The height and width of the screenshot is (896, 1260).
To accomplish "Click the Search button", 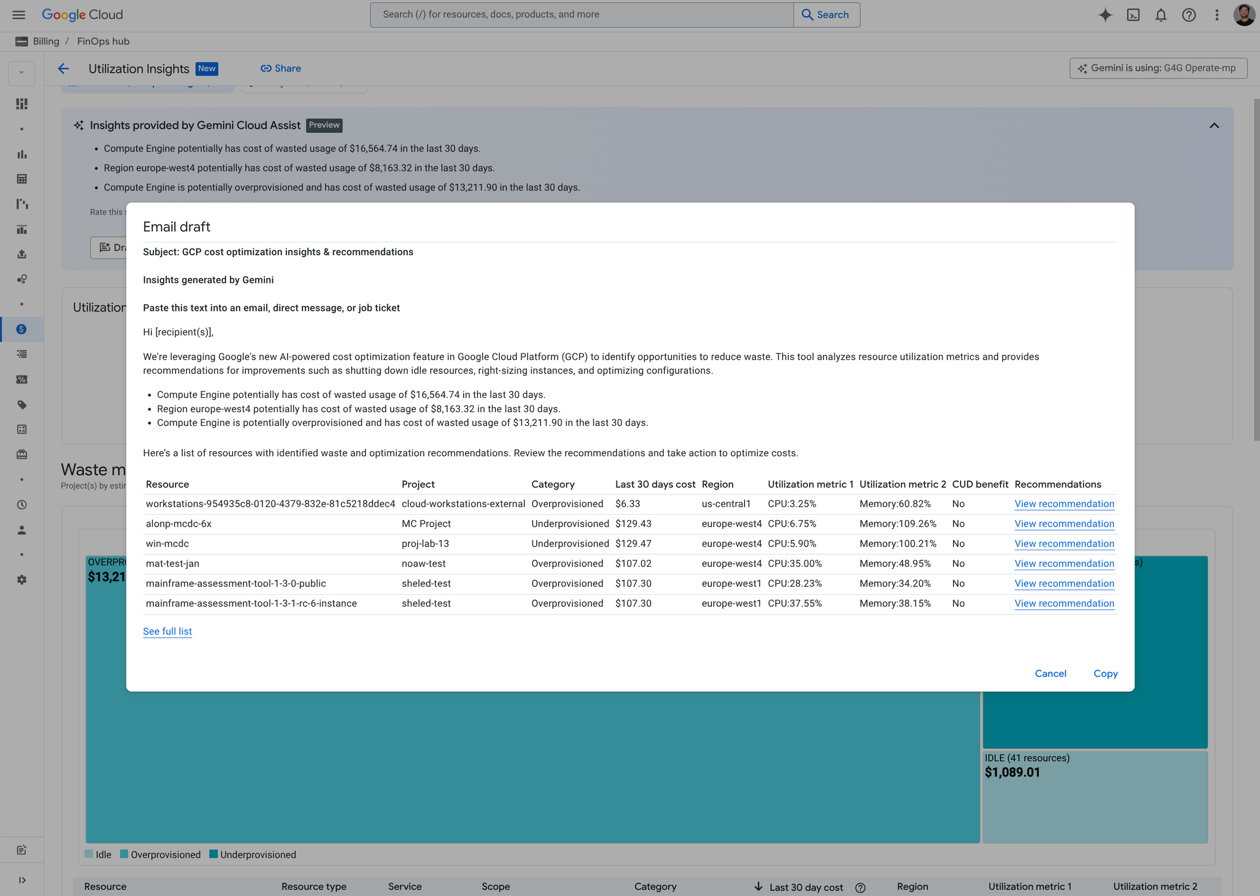I will click(826, 15).
